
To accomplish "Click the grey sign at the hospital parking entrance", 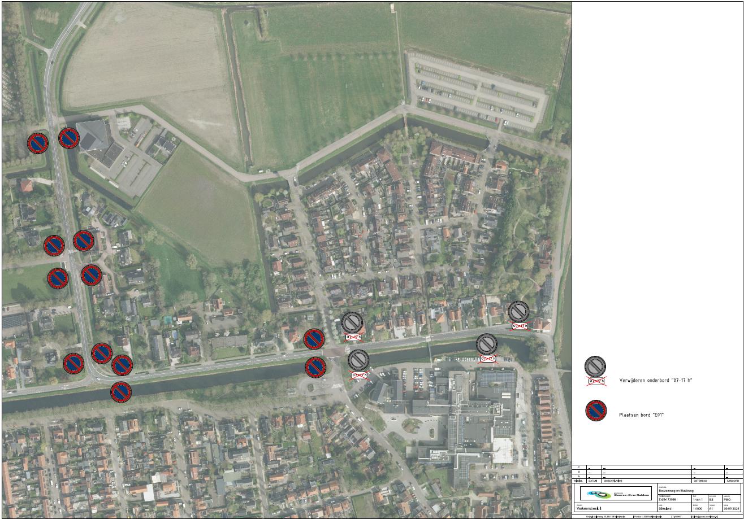I will [x=358, y=360].
